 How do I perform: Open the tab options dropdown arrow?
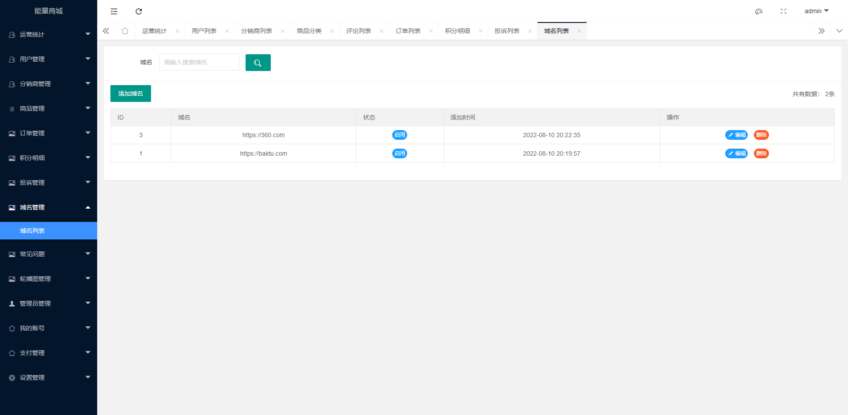coord(839,31)
